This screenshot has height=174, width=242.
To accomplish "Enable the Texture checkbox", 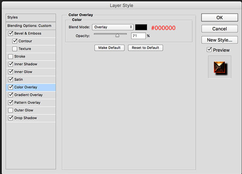I will point(15,49).
